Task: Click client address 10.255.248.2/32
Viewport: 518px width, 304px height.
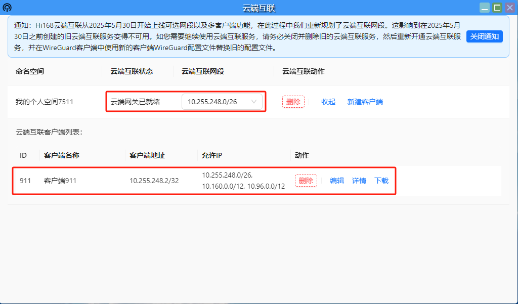Action: click(x=154, y=181)
